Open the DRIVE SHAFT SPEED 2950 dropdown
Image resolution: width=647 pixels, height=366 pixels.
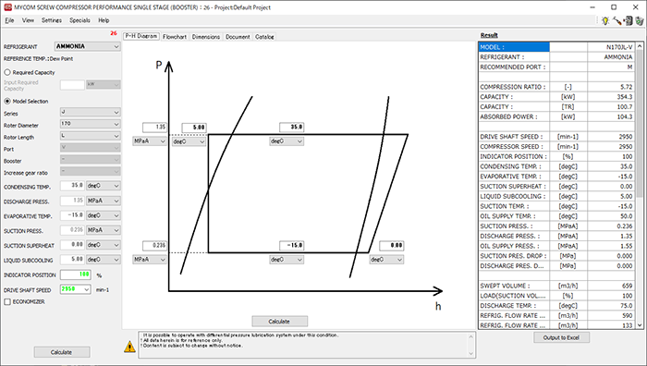tap(75, 289)
